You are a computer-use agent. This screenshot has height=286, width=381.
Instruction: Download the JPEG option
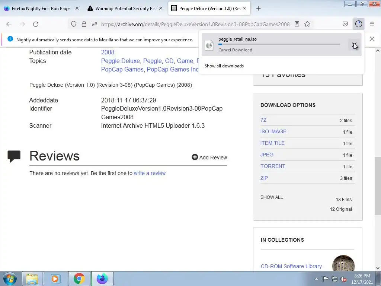point(267,155)
